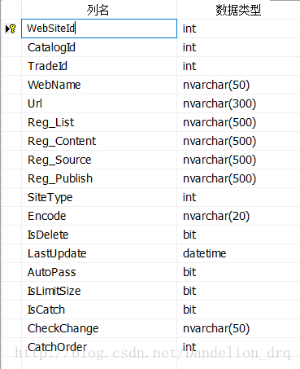Select the AutoPass column name cell
300x369 pixels.
tap(99, 272)
